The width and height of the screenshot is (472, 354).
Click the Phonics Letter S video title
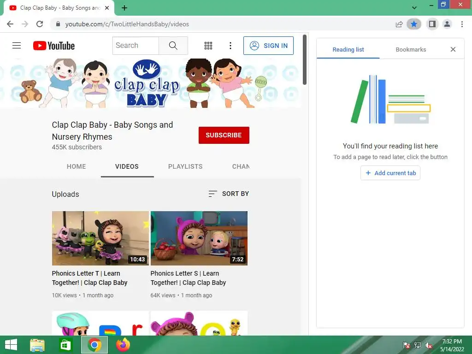tap(188, 278)
